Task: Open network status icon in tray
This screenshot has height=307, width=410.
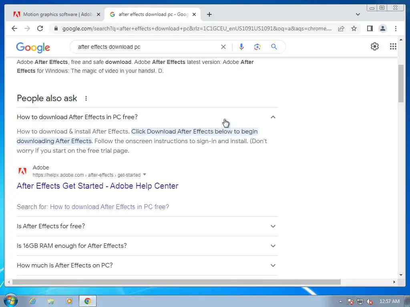Action: 360,301
